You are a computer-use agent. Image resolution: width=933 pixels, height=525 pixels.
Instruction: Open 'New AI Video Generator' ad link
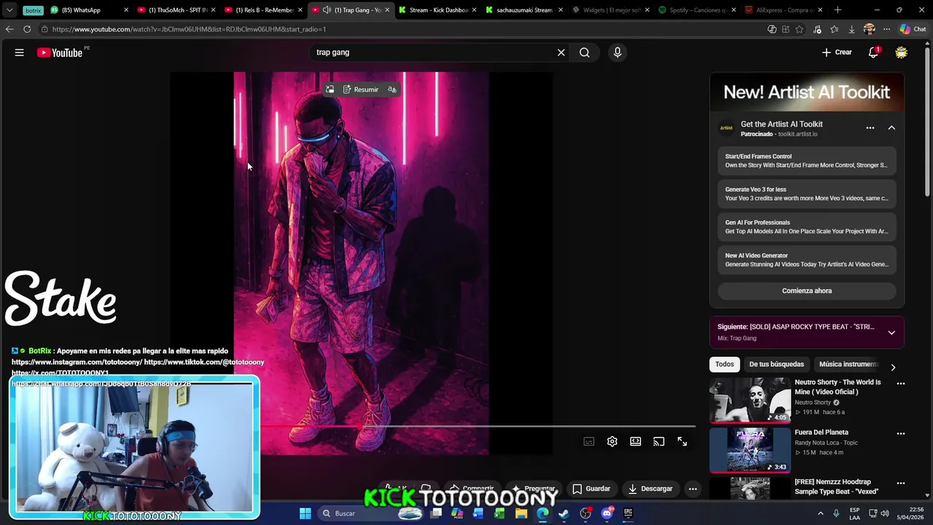pos(807,260)
